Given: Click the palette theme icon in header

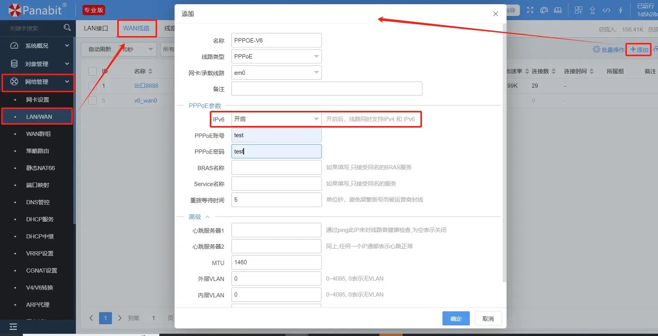Looking at the screenshot, I should pyautogui.click(x=544, y=10).
